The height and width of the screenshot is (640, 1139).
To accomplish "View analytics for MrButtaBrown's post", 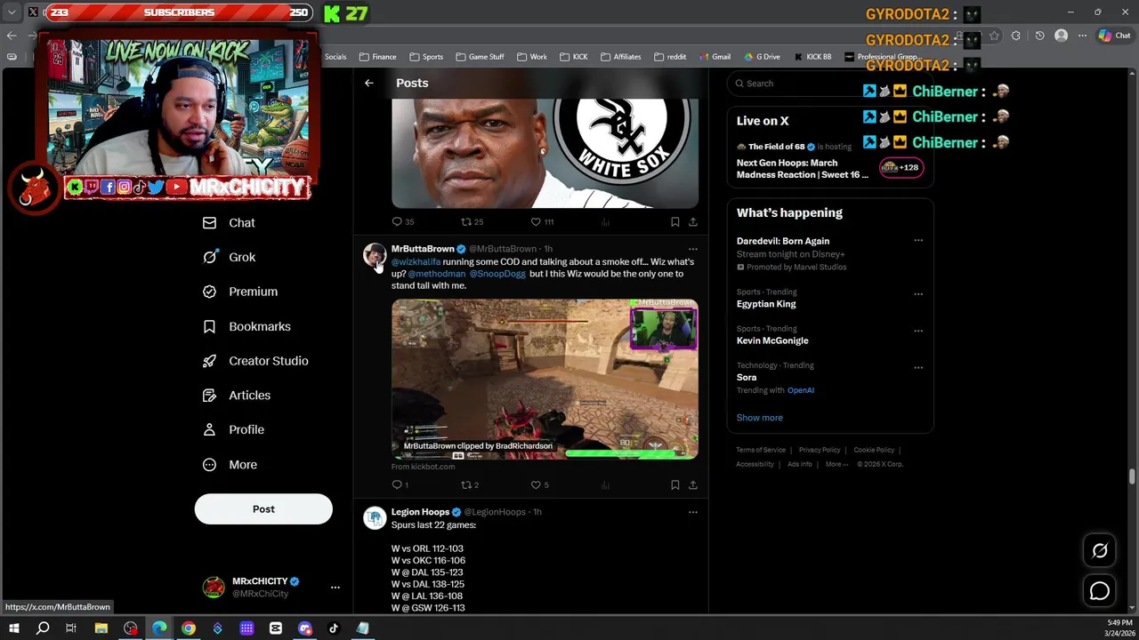I will (605, 484).
